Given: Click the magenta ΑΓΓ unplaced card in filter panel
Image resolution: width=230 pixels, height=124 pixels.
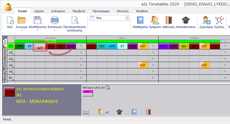Looking at the screenshot, I should (x=88, y=92).
